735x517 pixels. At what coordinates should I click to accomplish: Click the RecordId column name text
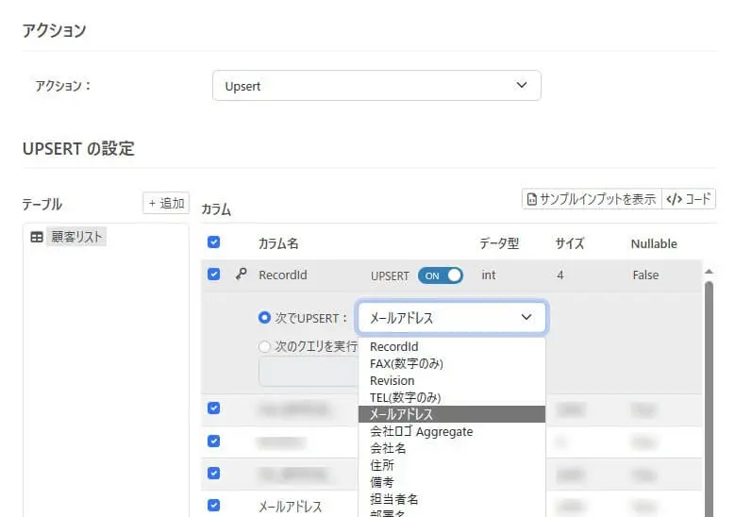[283, 275]
